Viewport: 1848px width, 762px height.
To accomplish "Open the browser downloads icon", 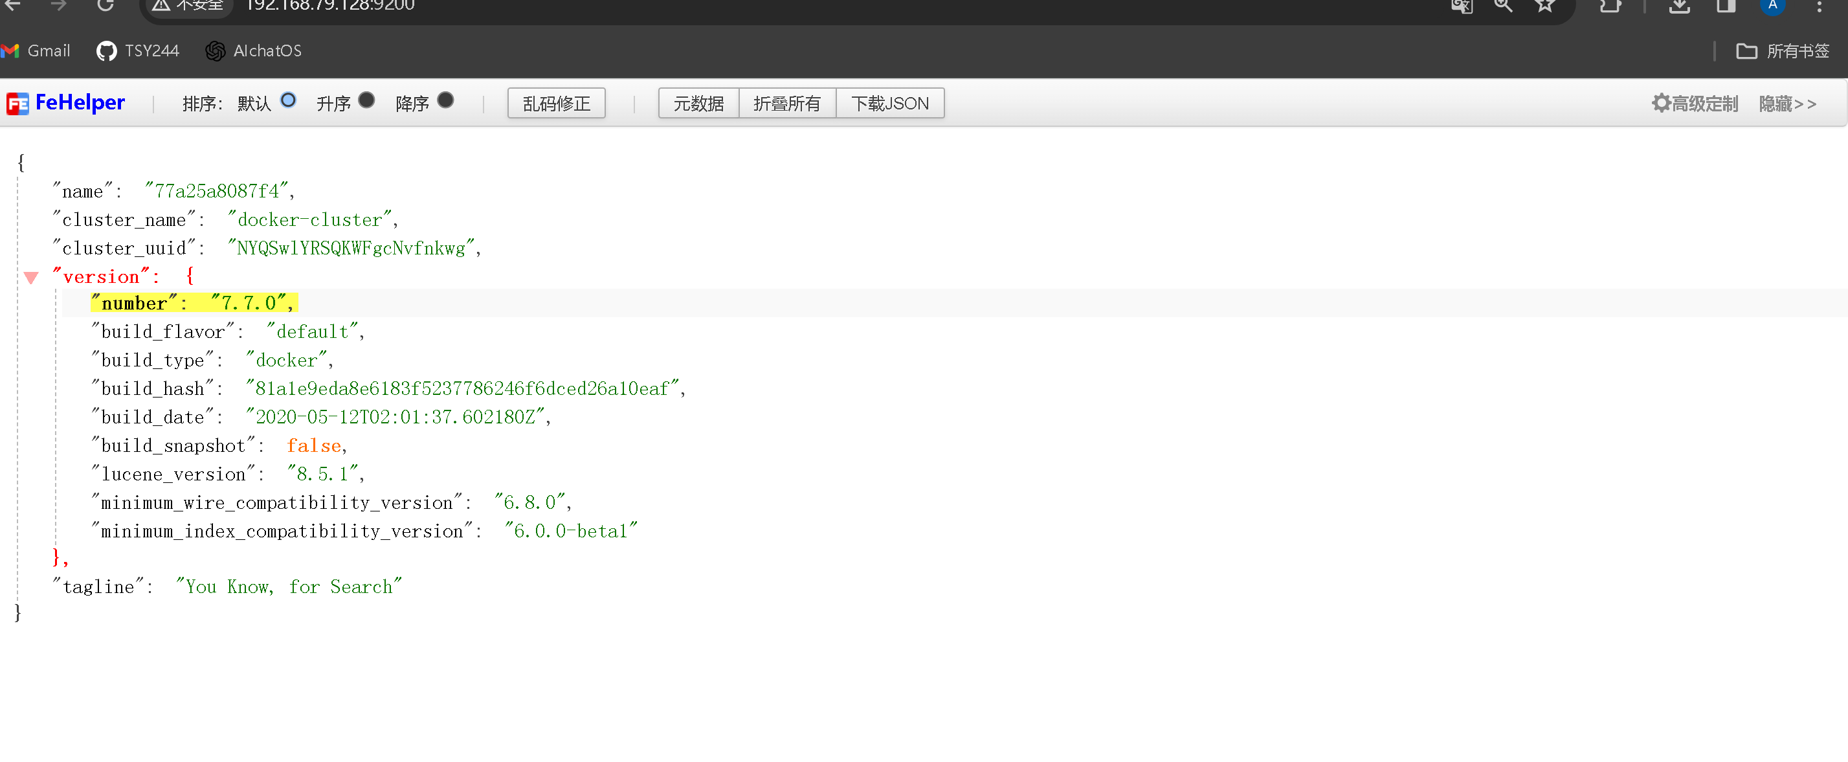I will [1680, 6].
